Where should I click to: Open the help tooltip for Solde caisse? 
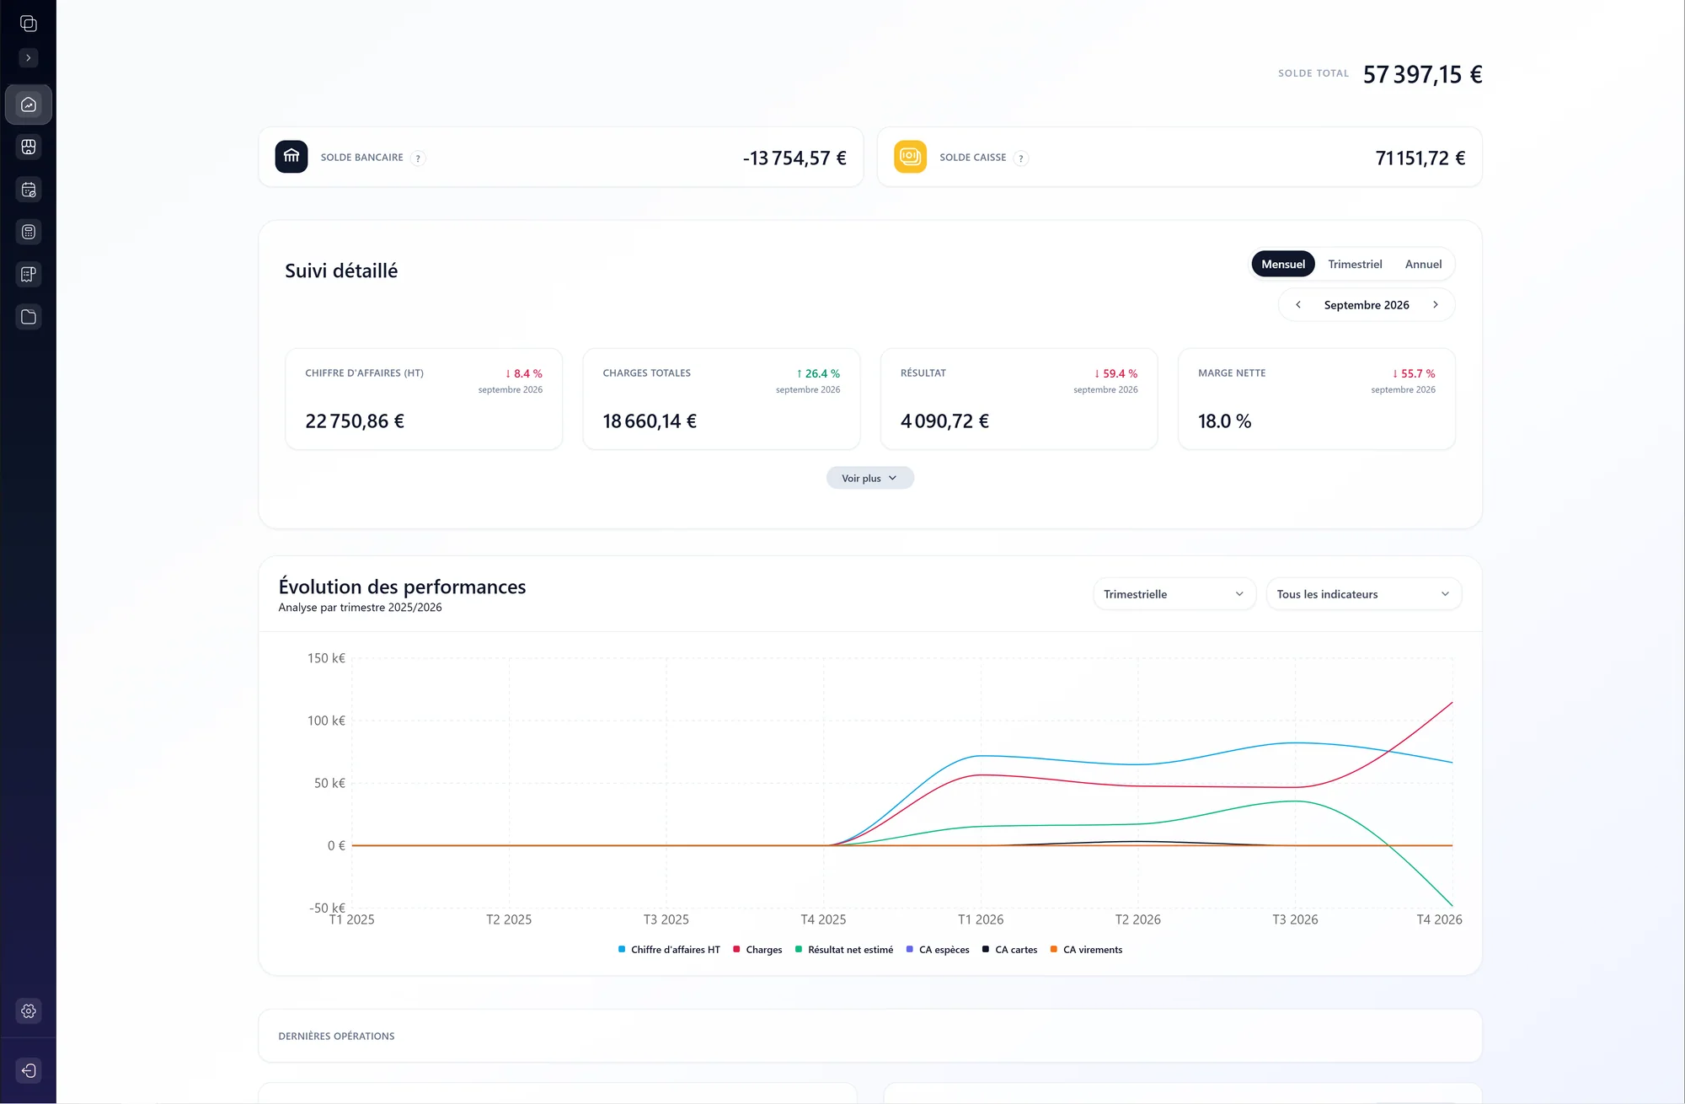click(x=1021, y=158)
